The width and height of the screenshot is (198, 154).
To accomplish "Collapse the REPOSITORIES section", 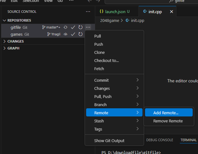I will tap(4, 20).
